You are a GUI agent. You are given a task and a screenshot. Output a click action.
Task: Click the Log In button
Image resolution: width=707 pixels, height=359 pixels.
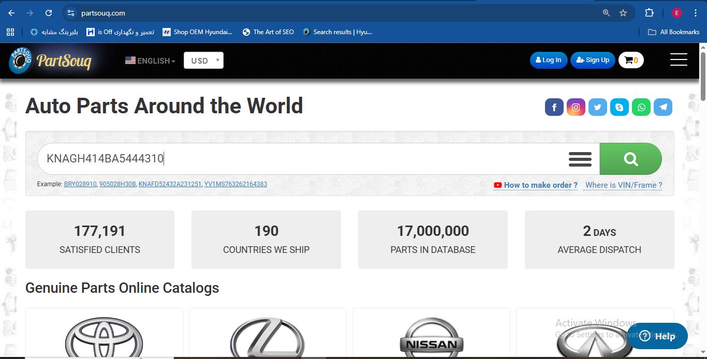(549, 60)
